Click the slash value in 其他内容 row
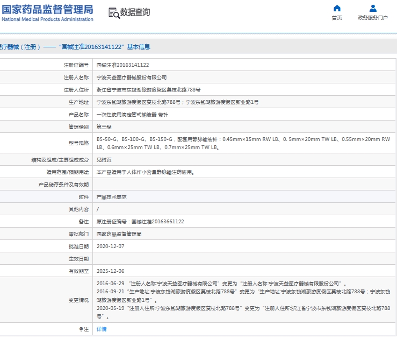Screen dimensions: 397x339 click(98, 209)
